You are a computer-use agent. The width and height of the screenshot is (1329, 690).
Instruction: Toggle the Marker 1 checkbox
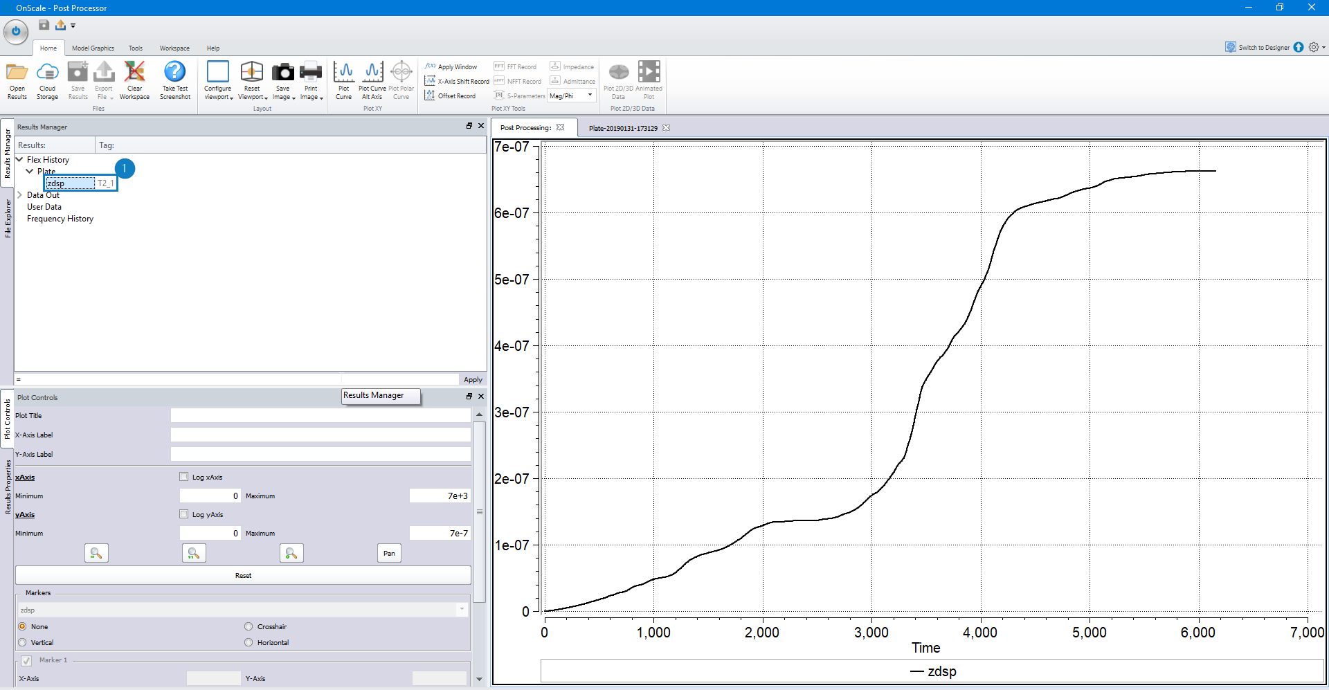(x=26, y=660)
